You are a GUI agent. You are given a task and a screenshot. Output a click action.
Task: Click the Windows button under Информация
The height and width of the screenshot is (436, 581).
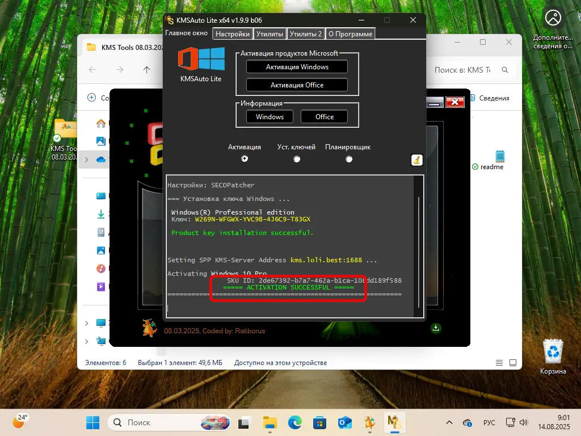(x=269, y=116)
